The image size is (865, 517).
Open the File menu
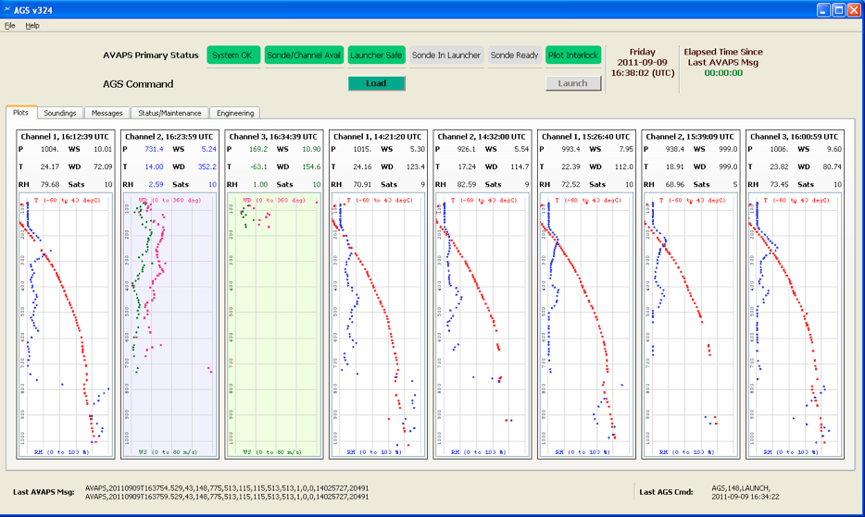[10, 26]
